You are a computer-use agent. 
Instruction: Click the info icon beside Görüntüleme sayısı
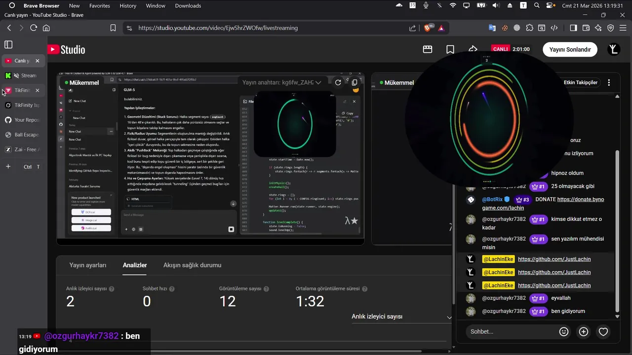(x=266, y=289)
